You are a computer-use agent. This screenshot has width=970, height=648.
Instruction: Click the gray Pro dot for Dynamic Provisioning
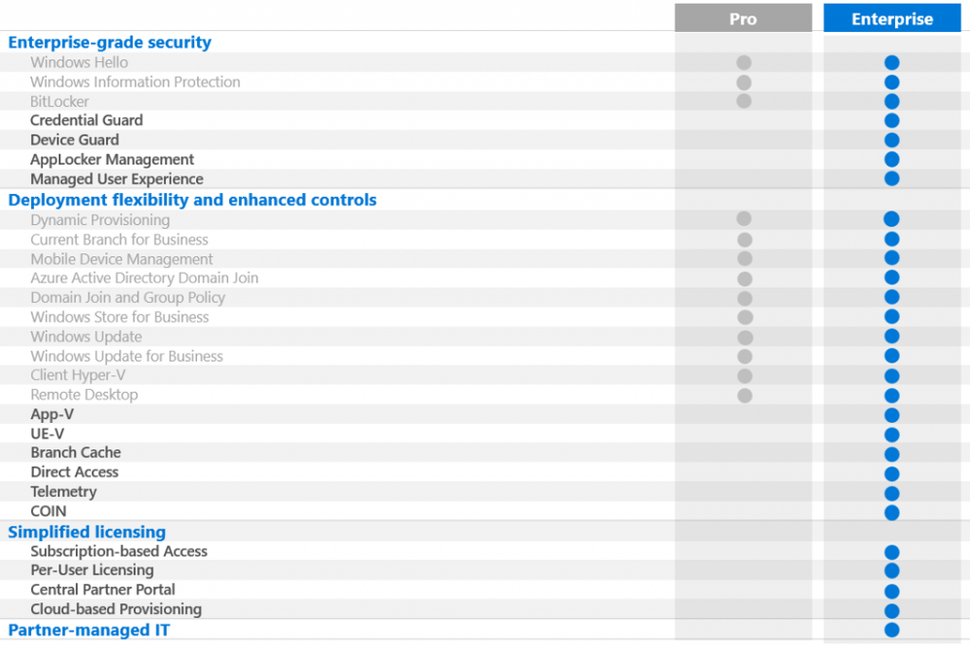[x=744, y=218]
